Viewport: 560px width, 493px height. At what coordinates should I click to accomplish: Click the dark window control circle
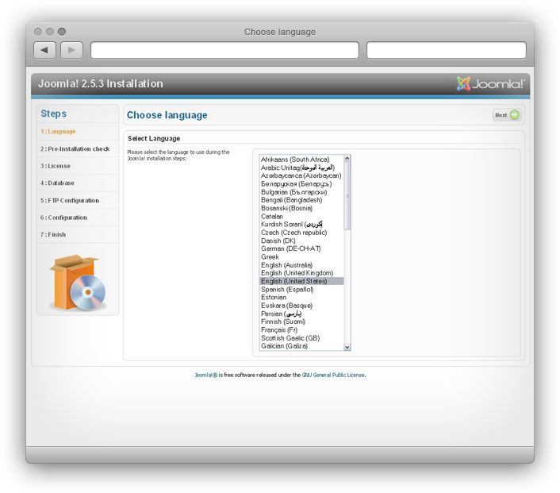(62, 32)
